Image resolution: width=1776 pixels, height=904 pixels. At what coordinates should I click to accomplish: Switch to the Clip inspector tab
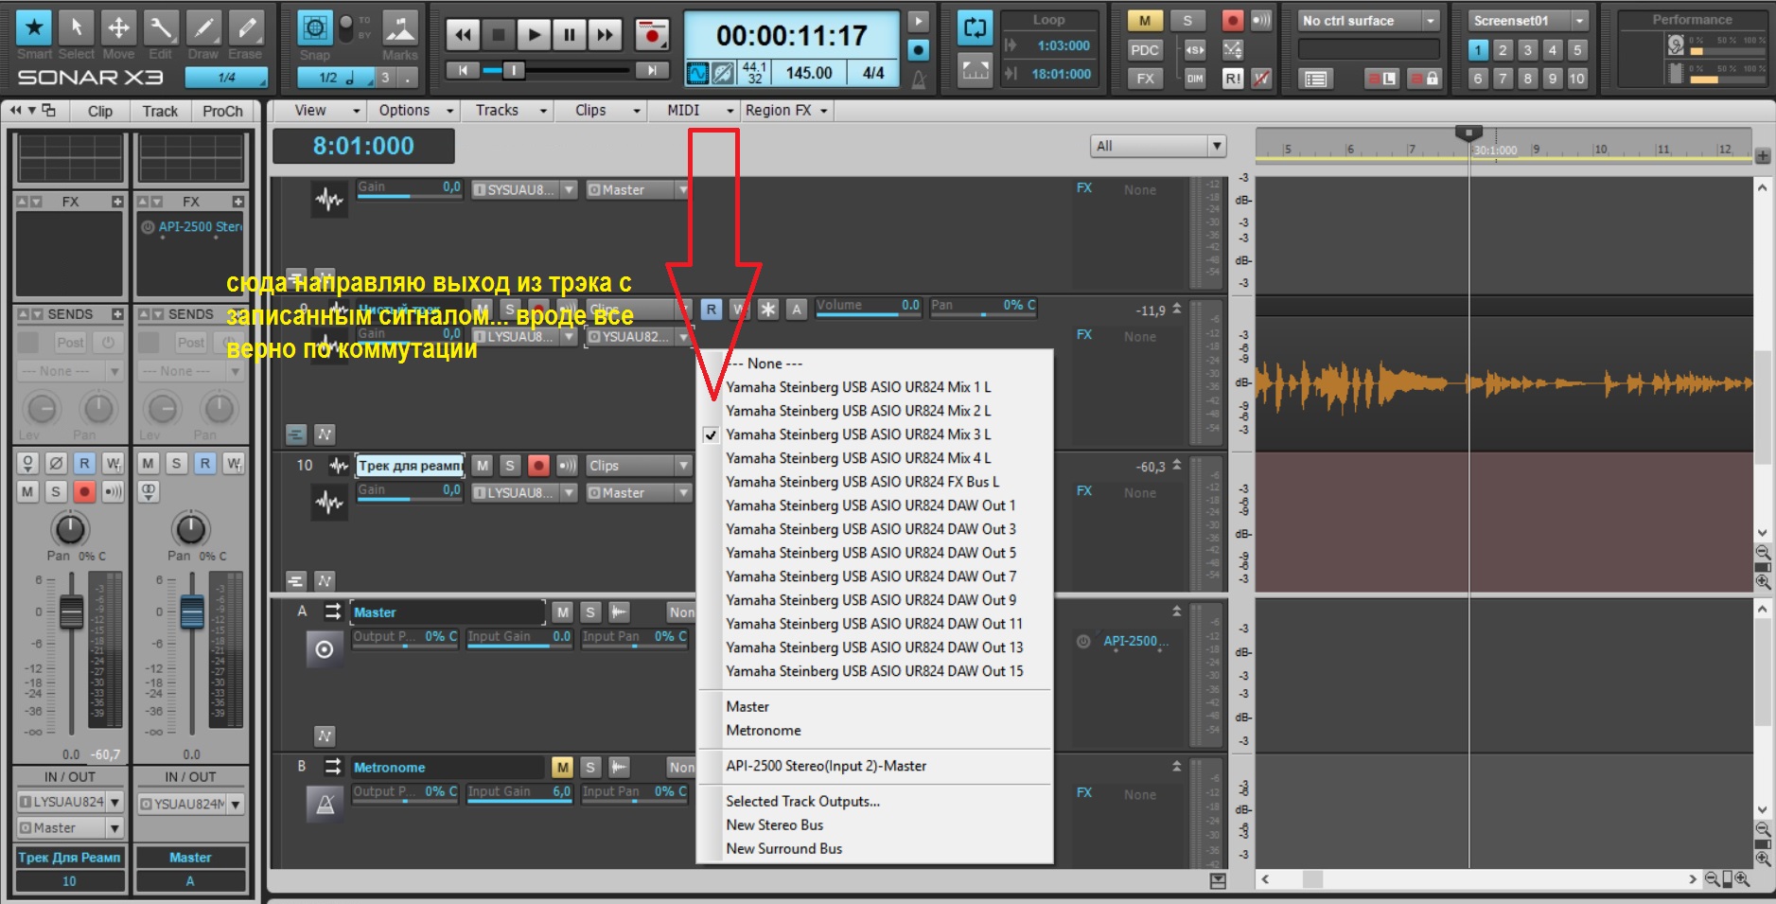(x=100, y=112)
